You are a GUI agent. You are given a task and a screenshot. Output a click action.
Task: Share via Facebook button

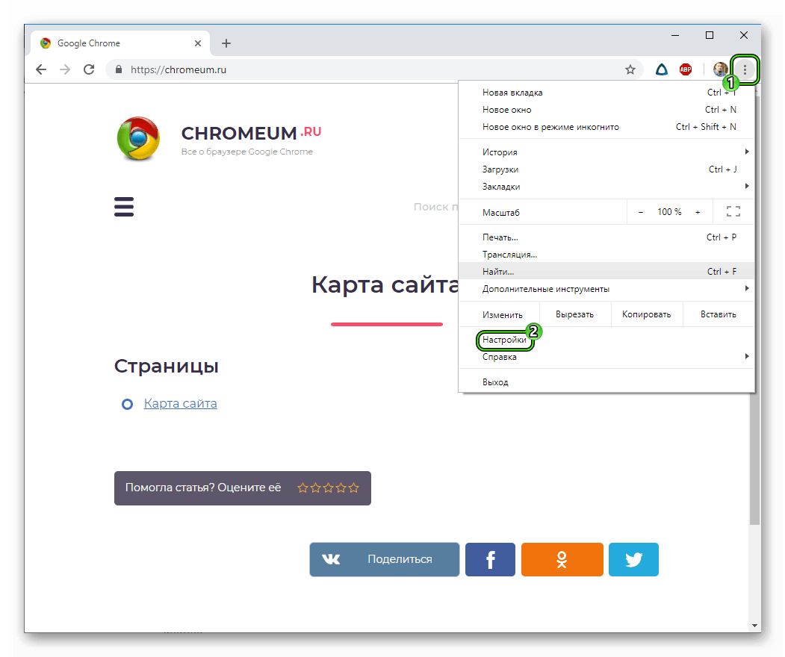click(x=490, y=559)
